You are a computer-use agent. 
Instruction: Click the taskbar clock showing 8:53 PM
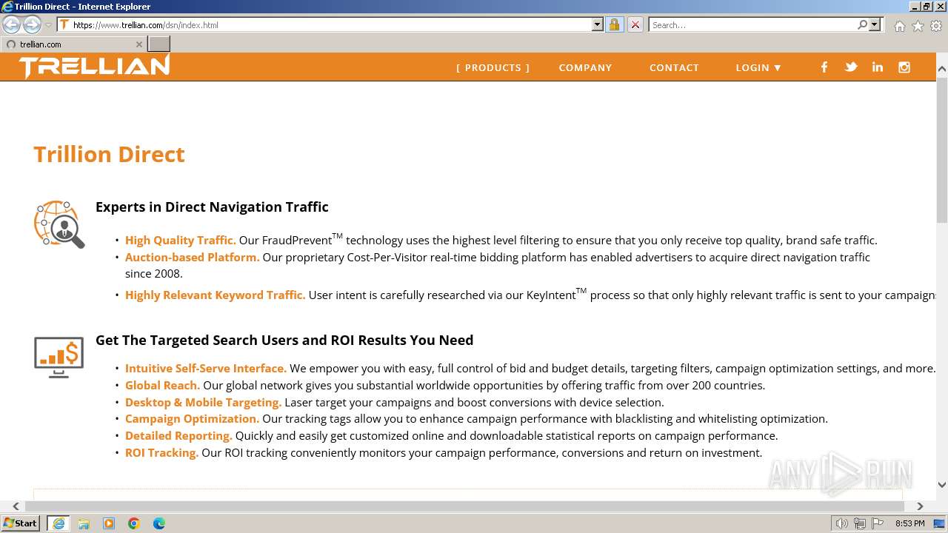point(909,523)
